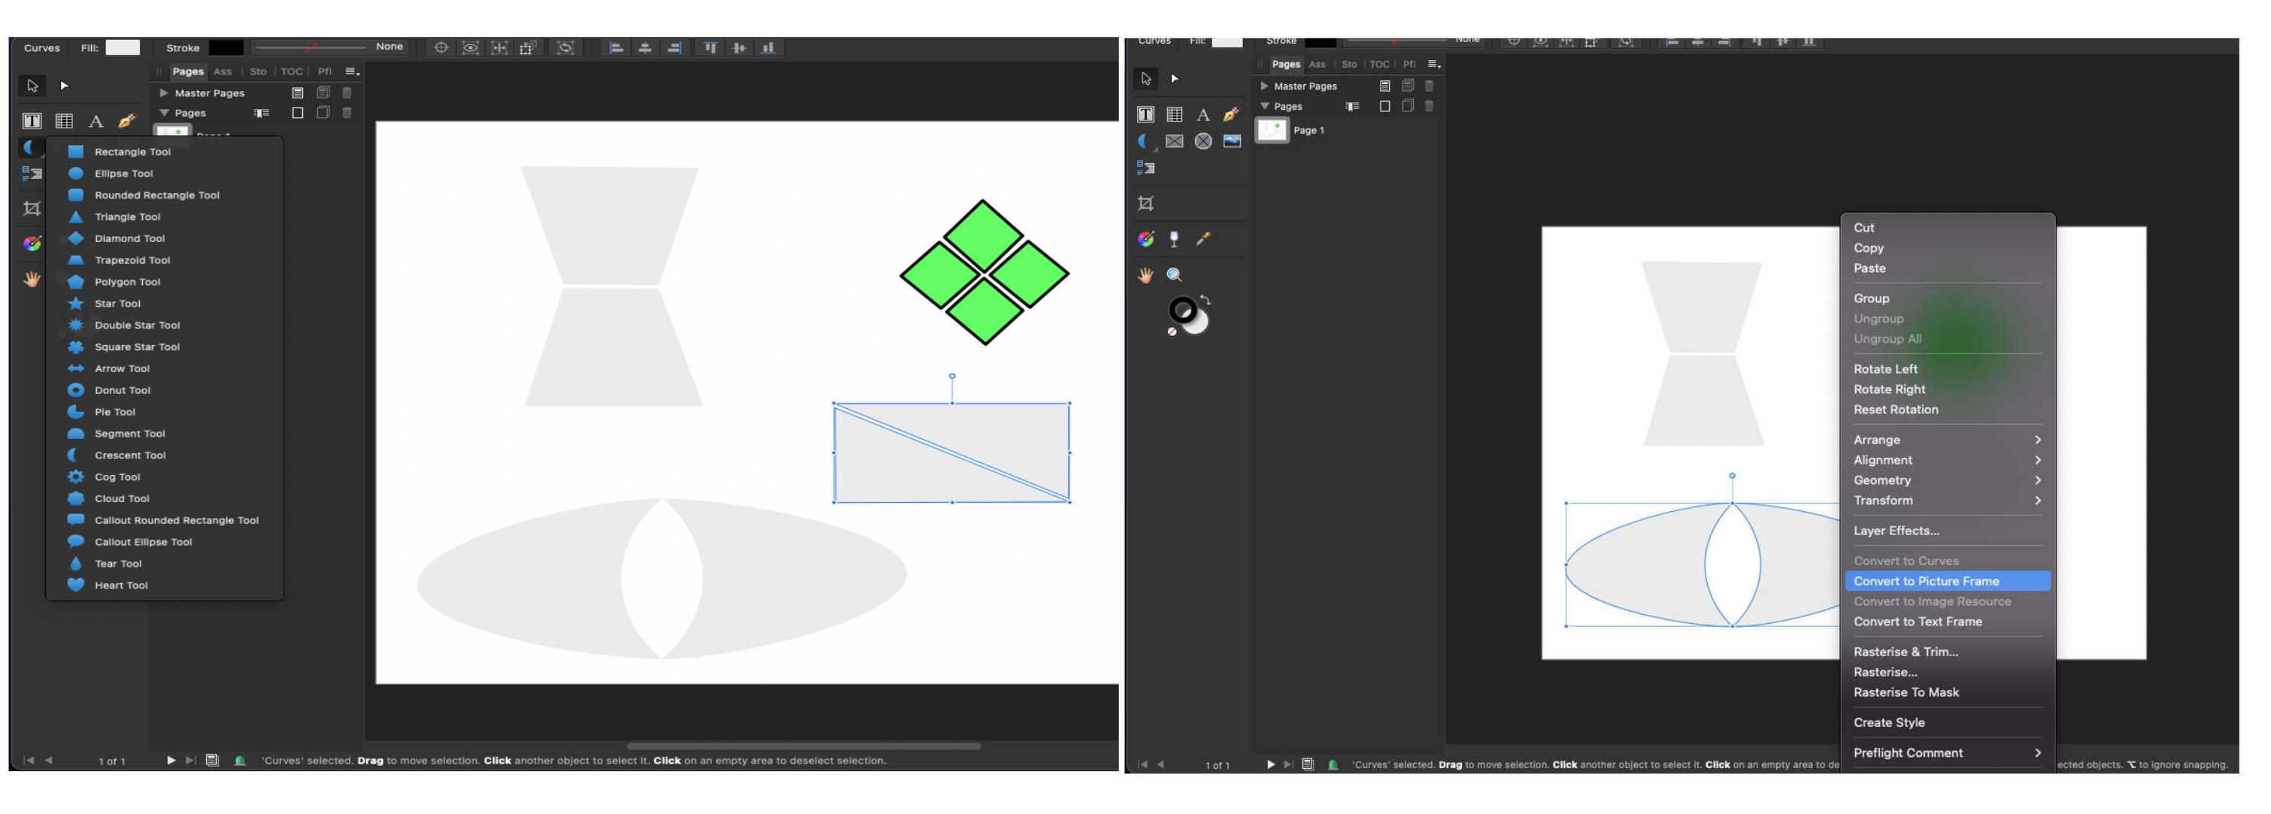2271x814 pixels.
Task: Click Align Left icon in left window toolbar
Action: 617,47
